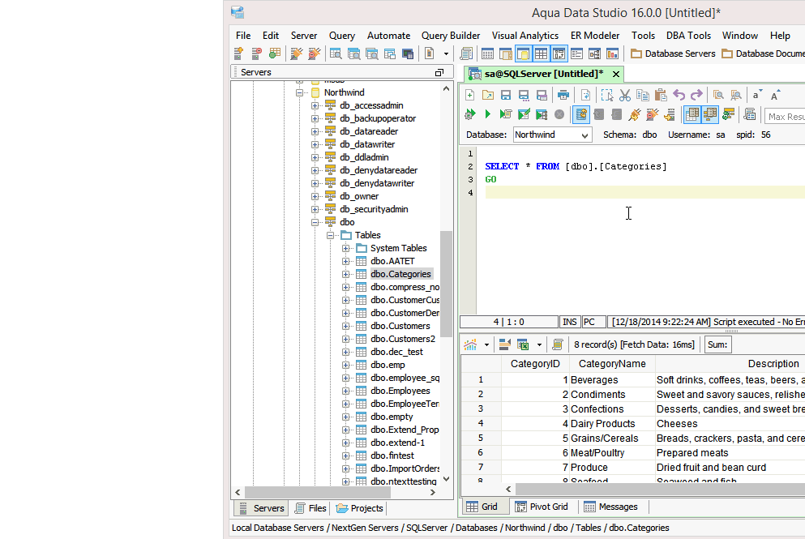Close the sa@SQLServer query tab
This screenshot has width=805, height=539.
click(x=616, y=75)
